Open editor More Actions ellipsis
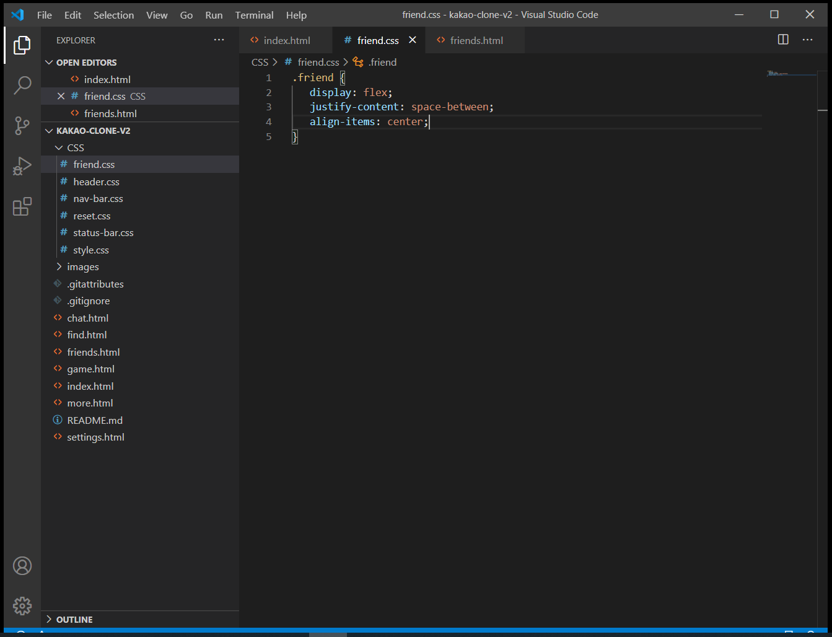832x637 pixels. pyautogui.click(x=807, y=40)
